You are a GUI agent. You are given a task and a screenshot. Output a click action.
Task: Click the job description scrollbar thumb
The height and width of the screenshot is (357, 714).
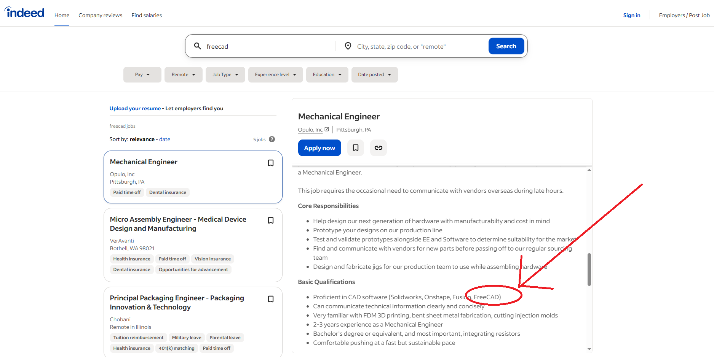pyautogui.click(x=589, y=269)
